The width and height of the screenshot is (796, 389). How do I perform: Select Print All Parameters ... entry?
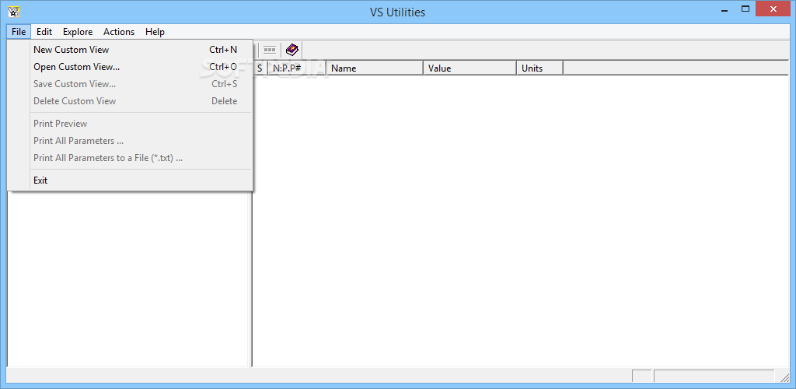point(131,141)
